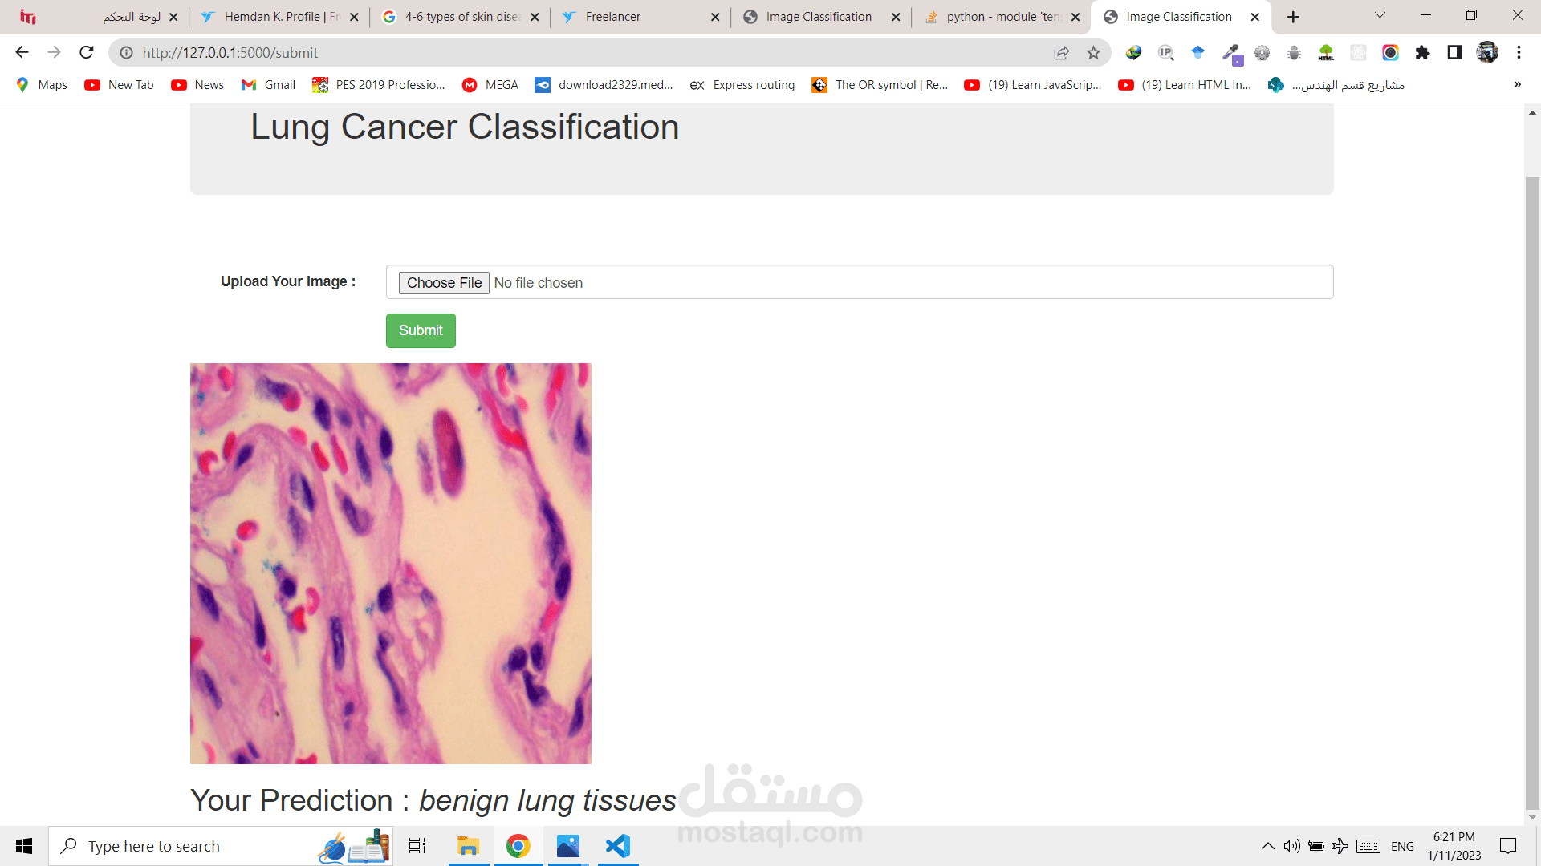Show hidden system tray icons
1541x866 pixels.
click(1267, 846)
